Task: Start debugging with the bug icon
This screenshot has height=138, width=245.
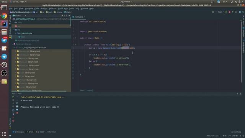Action: 230,12
